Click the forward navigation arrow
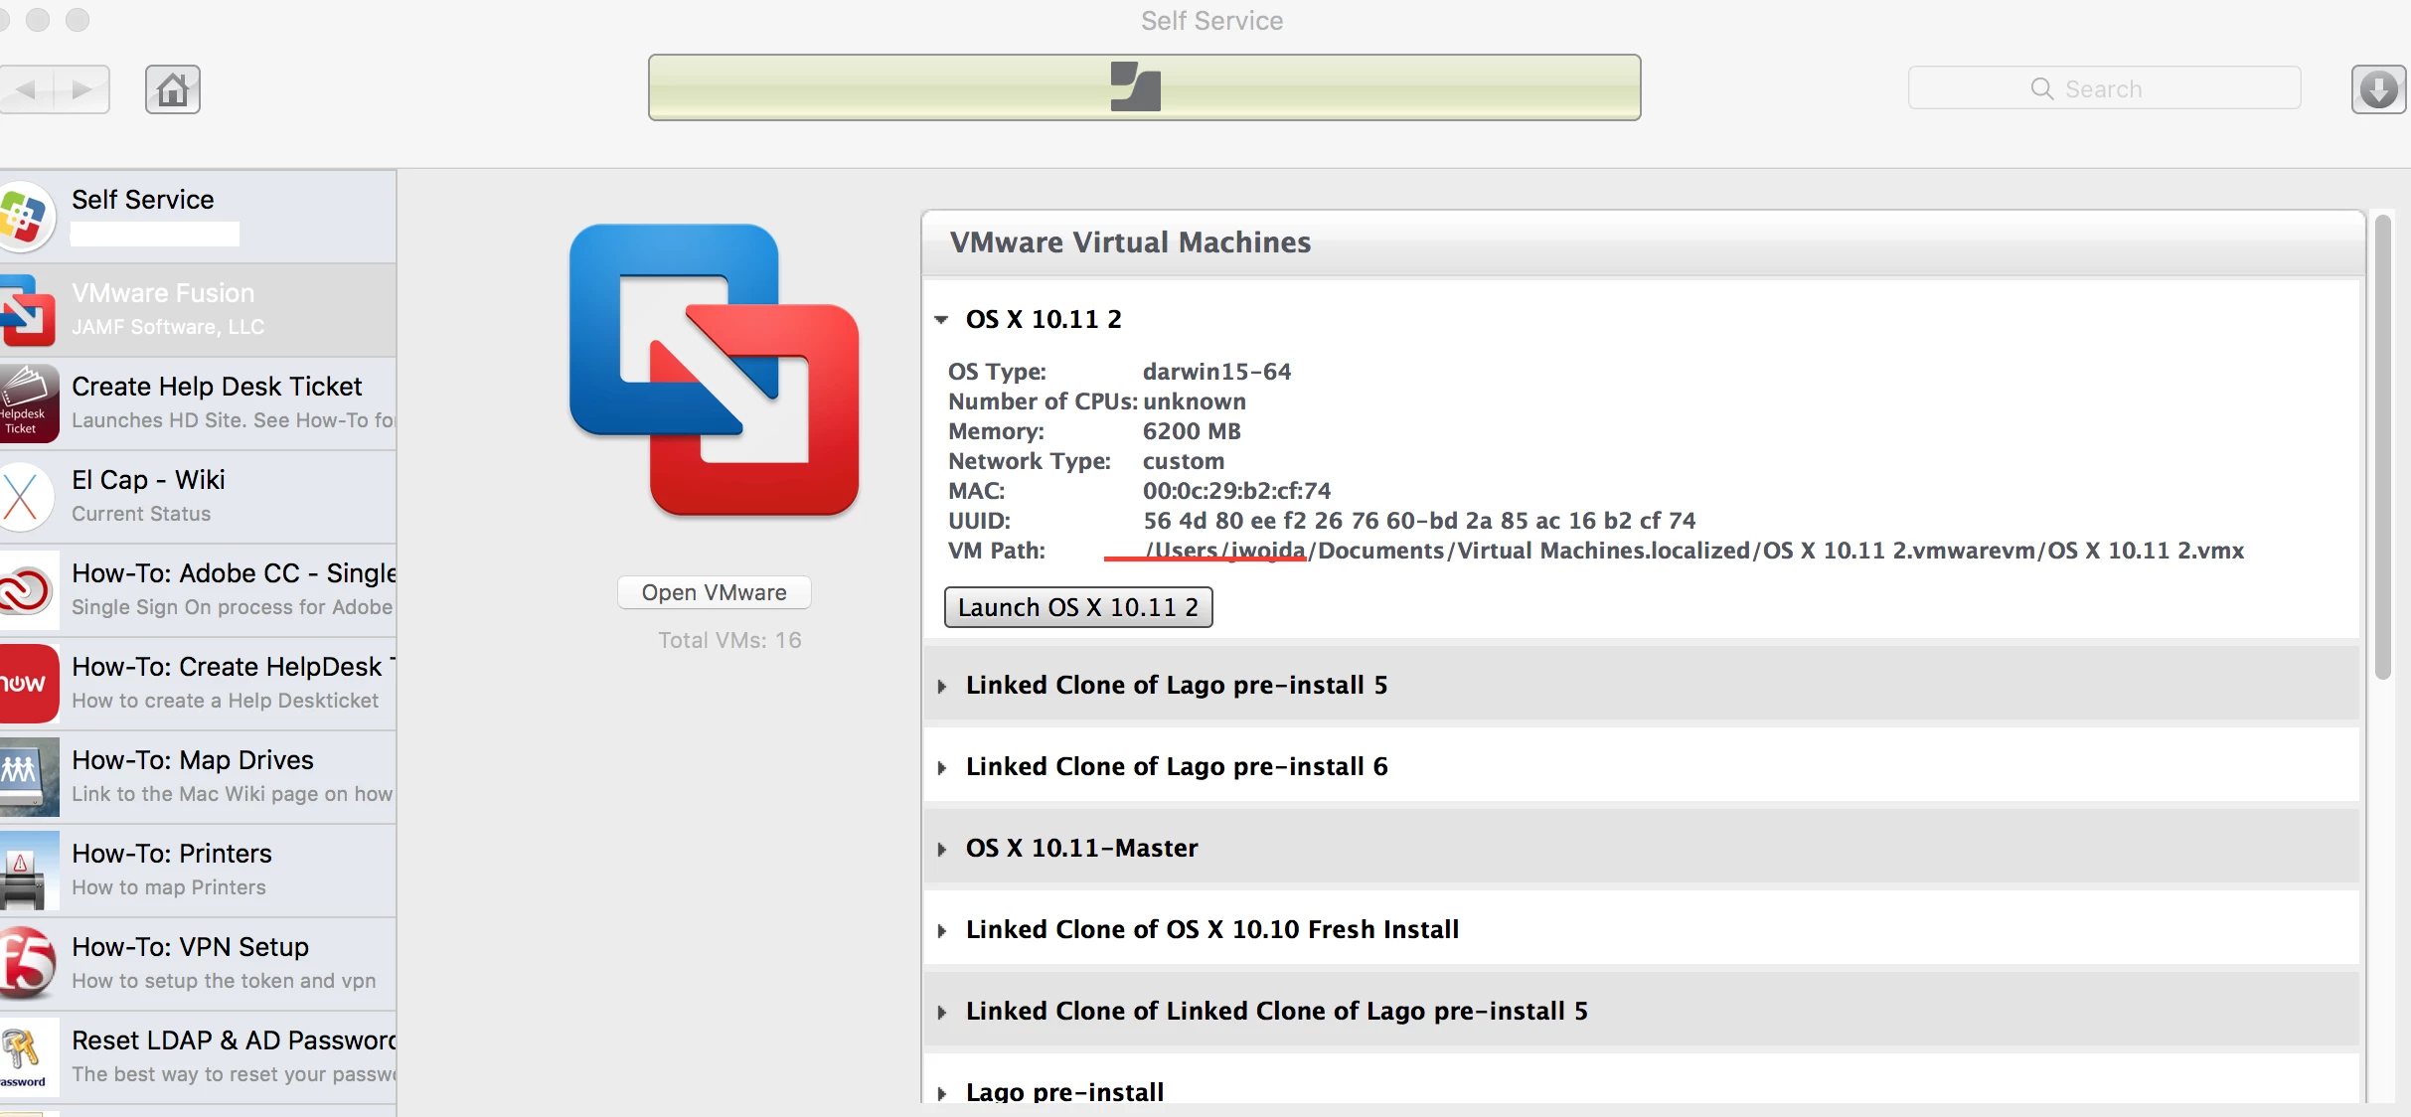The width and height of the screenshot is (2411, 1117). click(82, 89)
